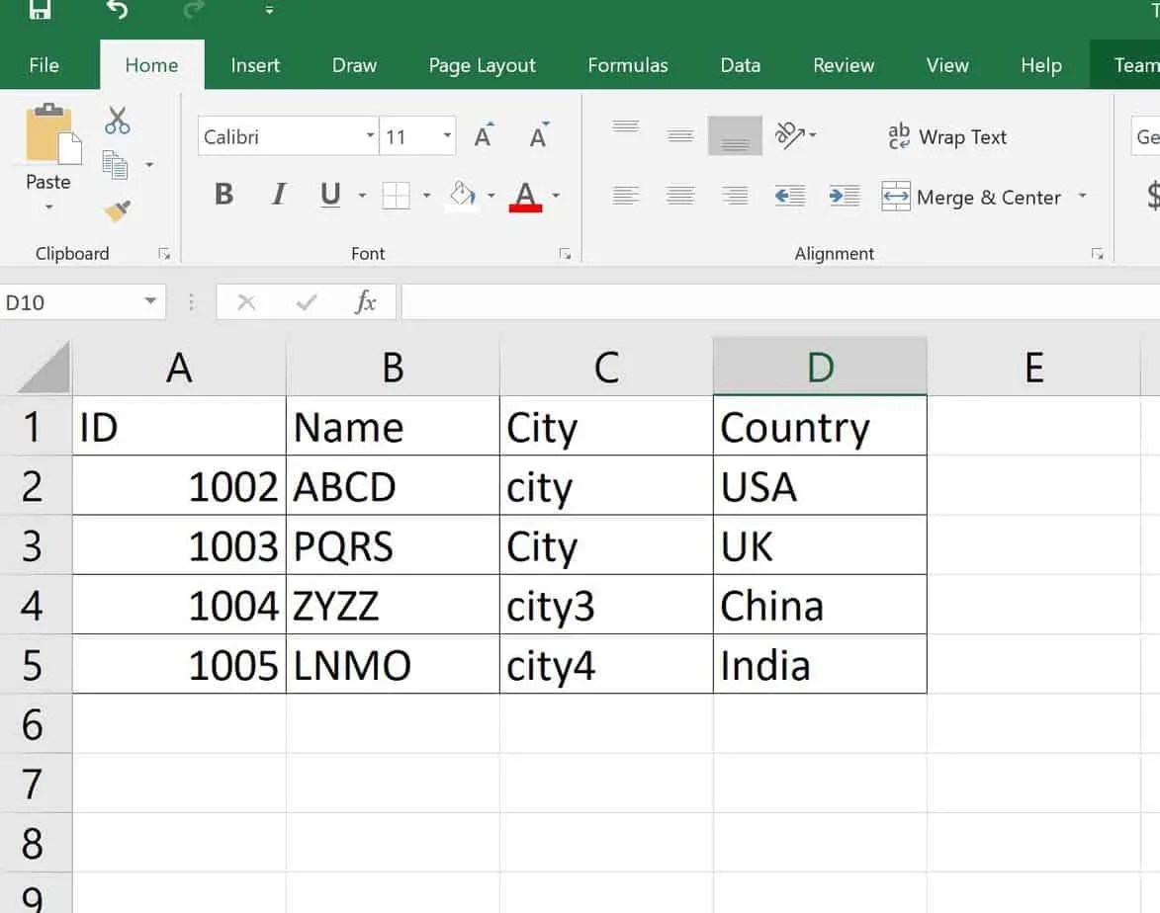
Task: Open the Help tab
Action: click(1041, 65)
